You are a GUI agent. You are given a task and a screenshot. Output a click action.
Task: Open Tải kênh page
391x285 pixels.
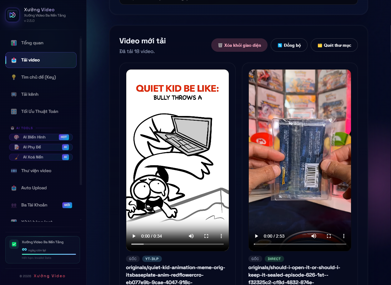(x=41, y=94)
